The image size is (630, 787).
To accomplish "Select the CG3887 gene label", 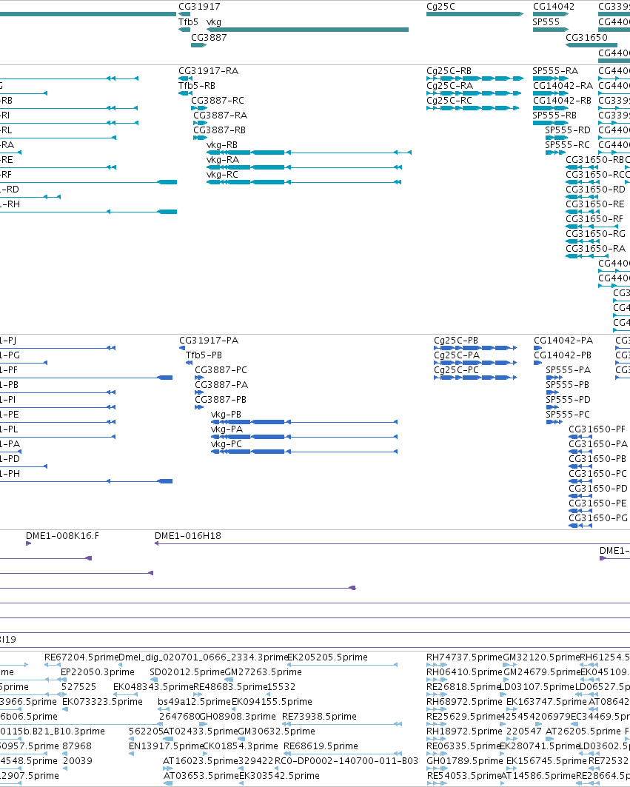I will click(x=209, y=38).
